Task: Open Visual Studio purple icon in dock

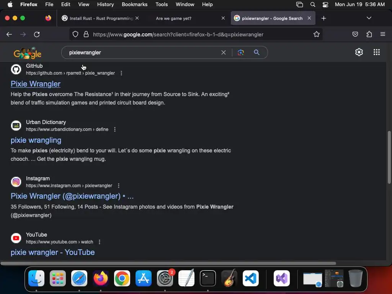Action: (282, 278)
